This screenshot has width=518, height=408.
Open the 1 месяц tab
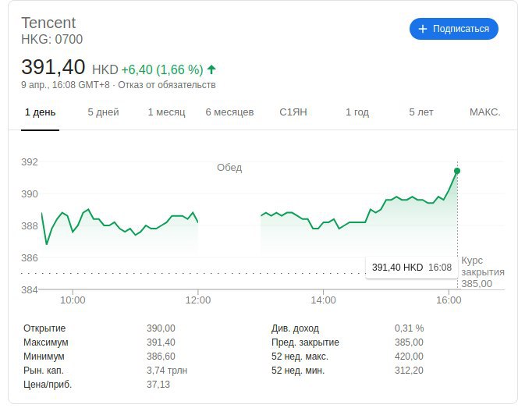pos(166,112)
